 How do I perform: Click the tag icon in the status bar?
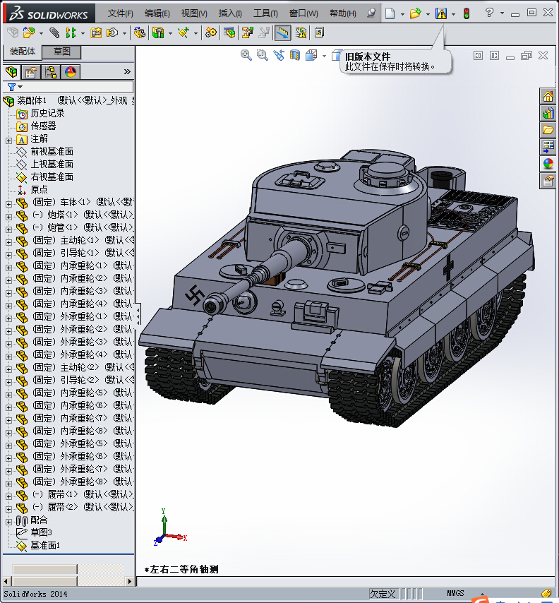tap(546, 593)
